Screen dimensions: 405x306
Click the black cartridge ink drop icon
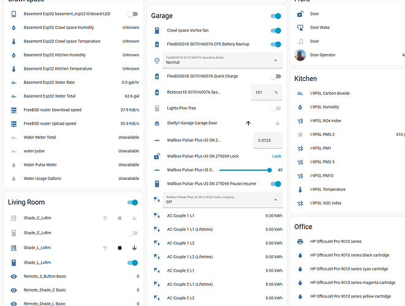(x=300, y=255)
